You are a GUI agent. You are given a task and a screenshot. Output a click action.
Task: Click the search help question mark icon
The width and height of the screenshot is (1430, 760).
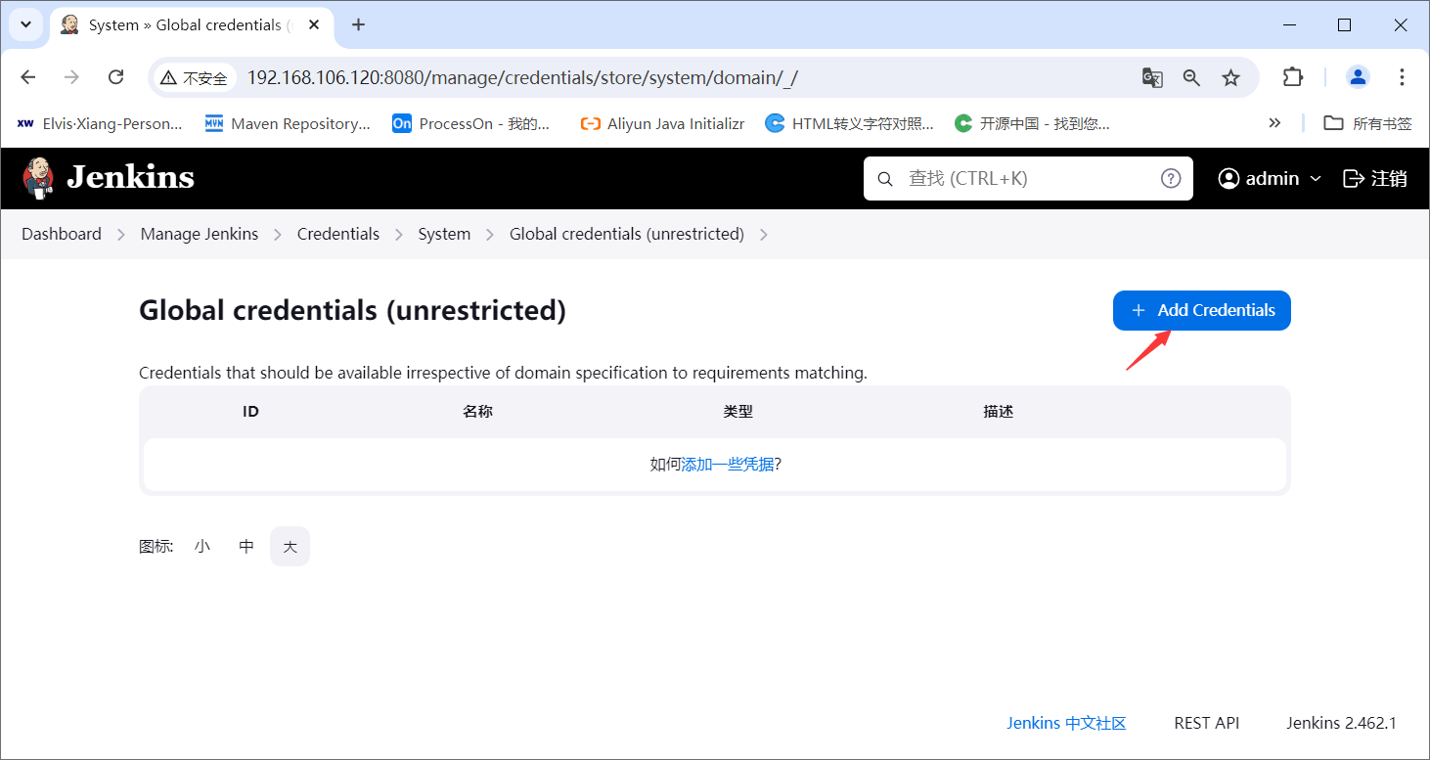click(1171, 178)
